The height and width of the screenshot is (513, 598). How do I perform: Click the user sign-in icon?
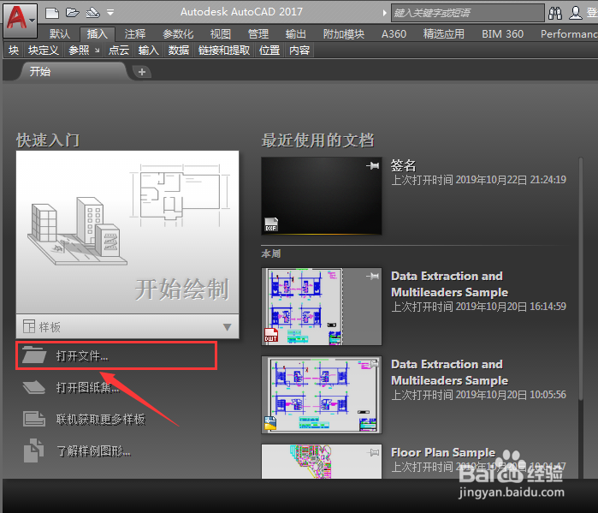click(575, 13)
